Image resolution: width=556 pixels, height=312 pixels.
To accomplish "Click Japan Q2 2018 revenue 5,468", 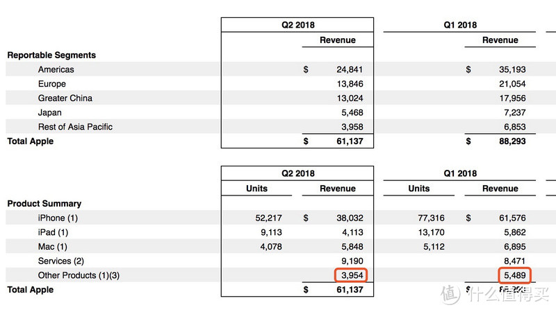I will coord(352,112).
